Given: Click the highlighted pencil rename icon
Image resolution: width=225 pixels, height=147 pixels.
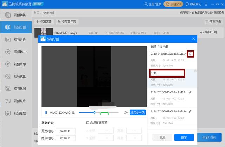Looking at the screenshot, I should click(190, 54).
